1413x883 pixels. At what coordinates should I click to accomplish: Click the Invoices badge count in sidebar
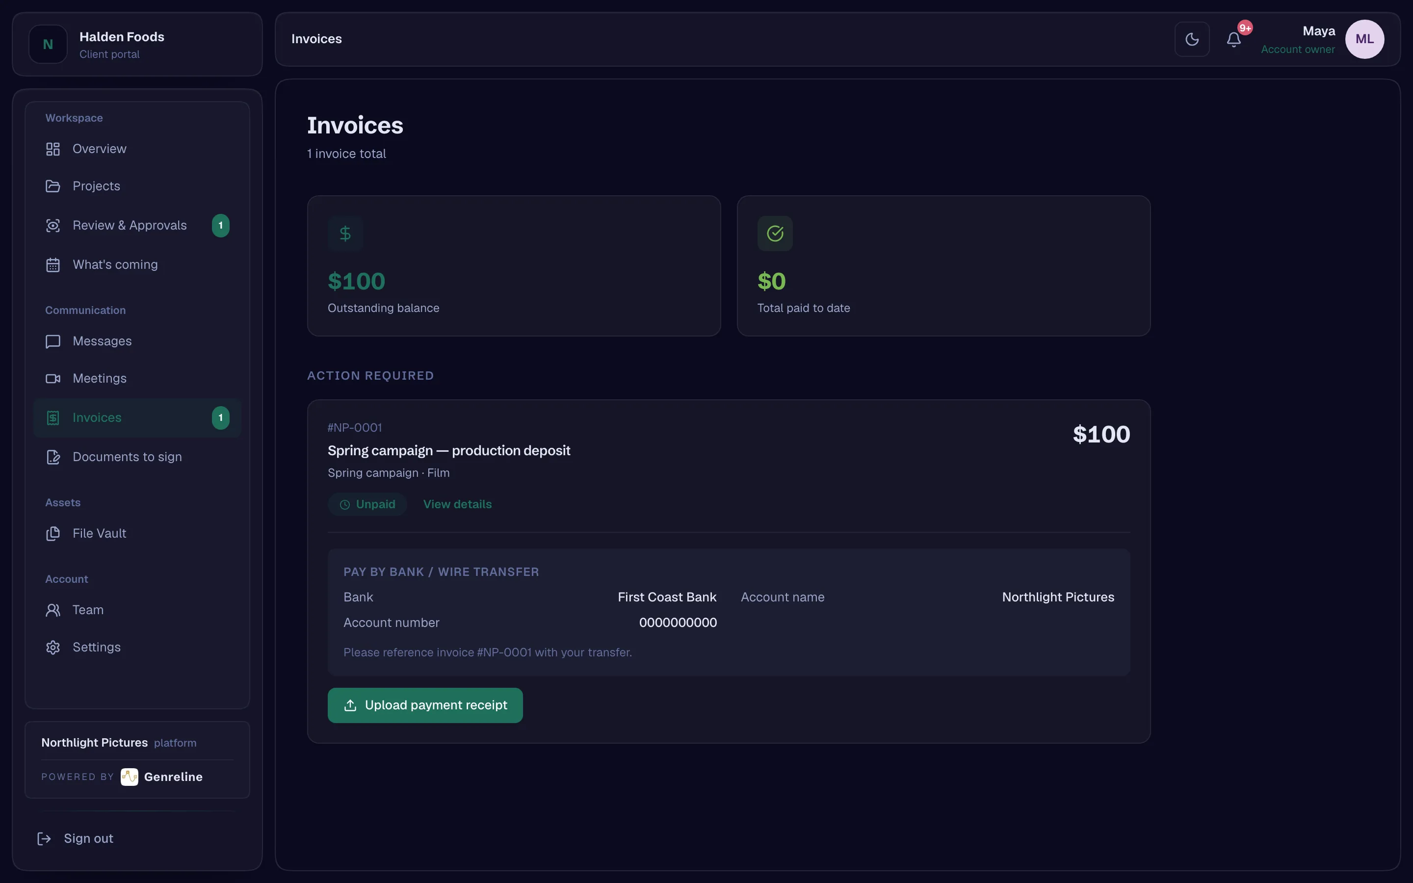[220, 417]
